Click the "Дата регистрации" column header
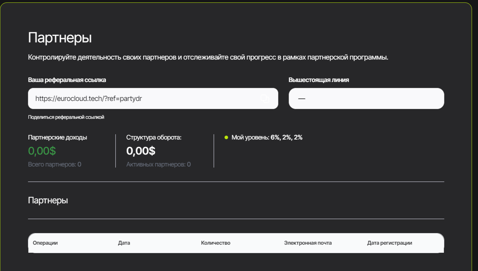Screen dimensions: 478x271 (x=390, y=243)
